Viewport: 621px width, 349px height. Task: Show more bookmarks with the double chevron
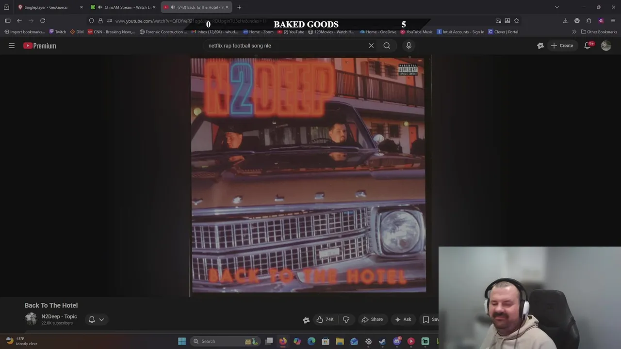(x=574, y=32)
